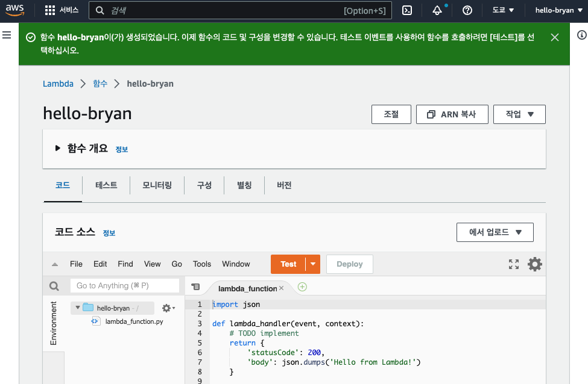Close the lambda_function editor tab
Viewport: 588px width, 384px height.
point(281,288)
